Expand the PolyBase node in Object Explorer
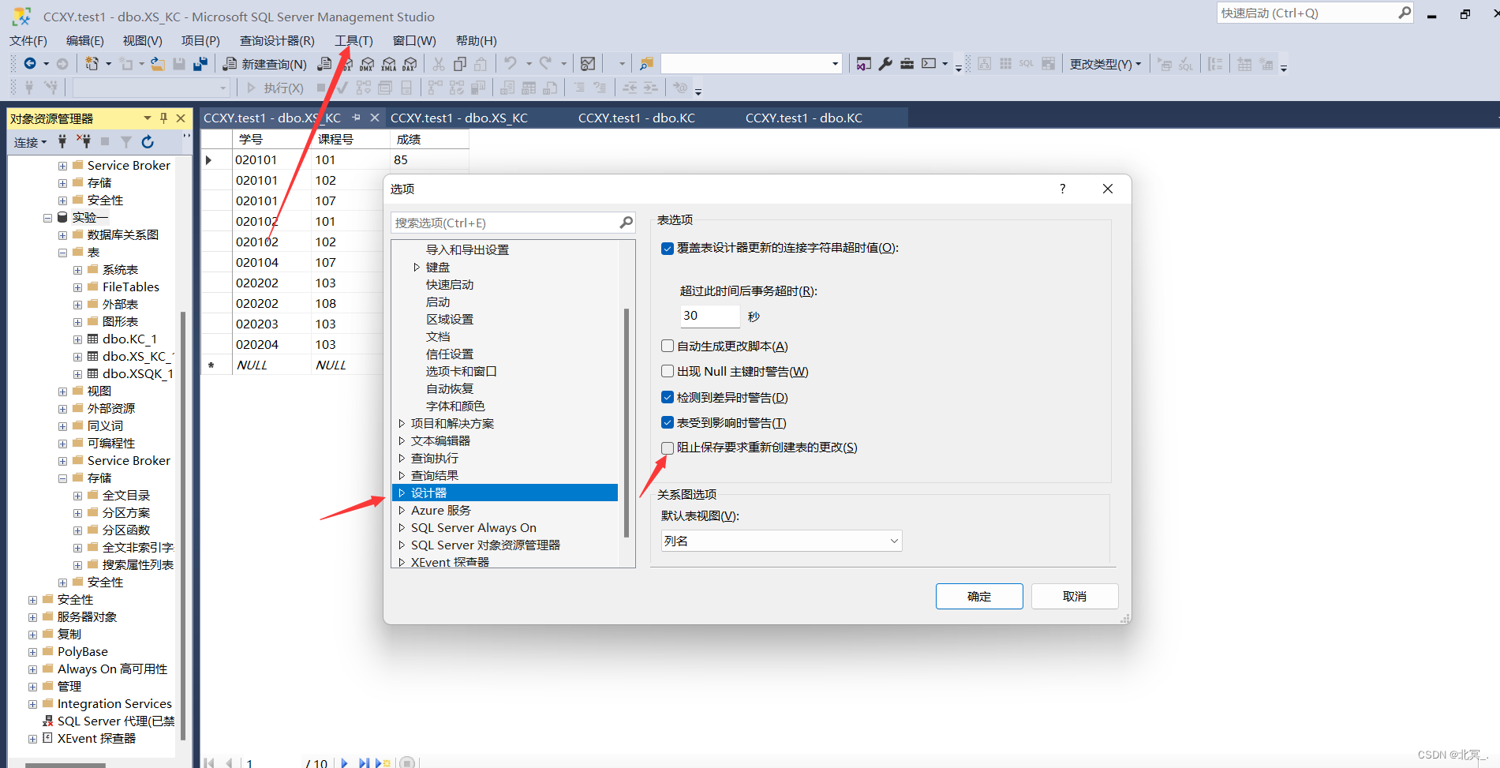 click(x=32, y=652)
